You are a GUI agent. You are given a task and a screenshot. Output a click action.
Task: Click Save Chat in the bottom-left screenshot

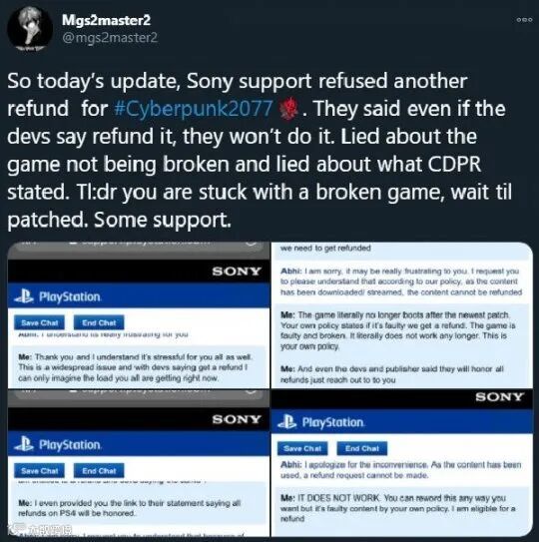click(x=39, y=471)
